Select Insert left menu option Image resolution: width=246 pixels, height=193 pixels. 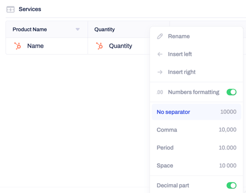pos(196,54)
